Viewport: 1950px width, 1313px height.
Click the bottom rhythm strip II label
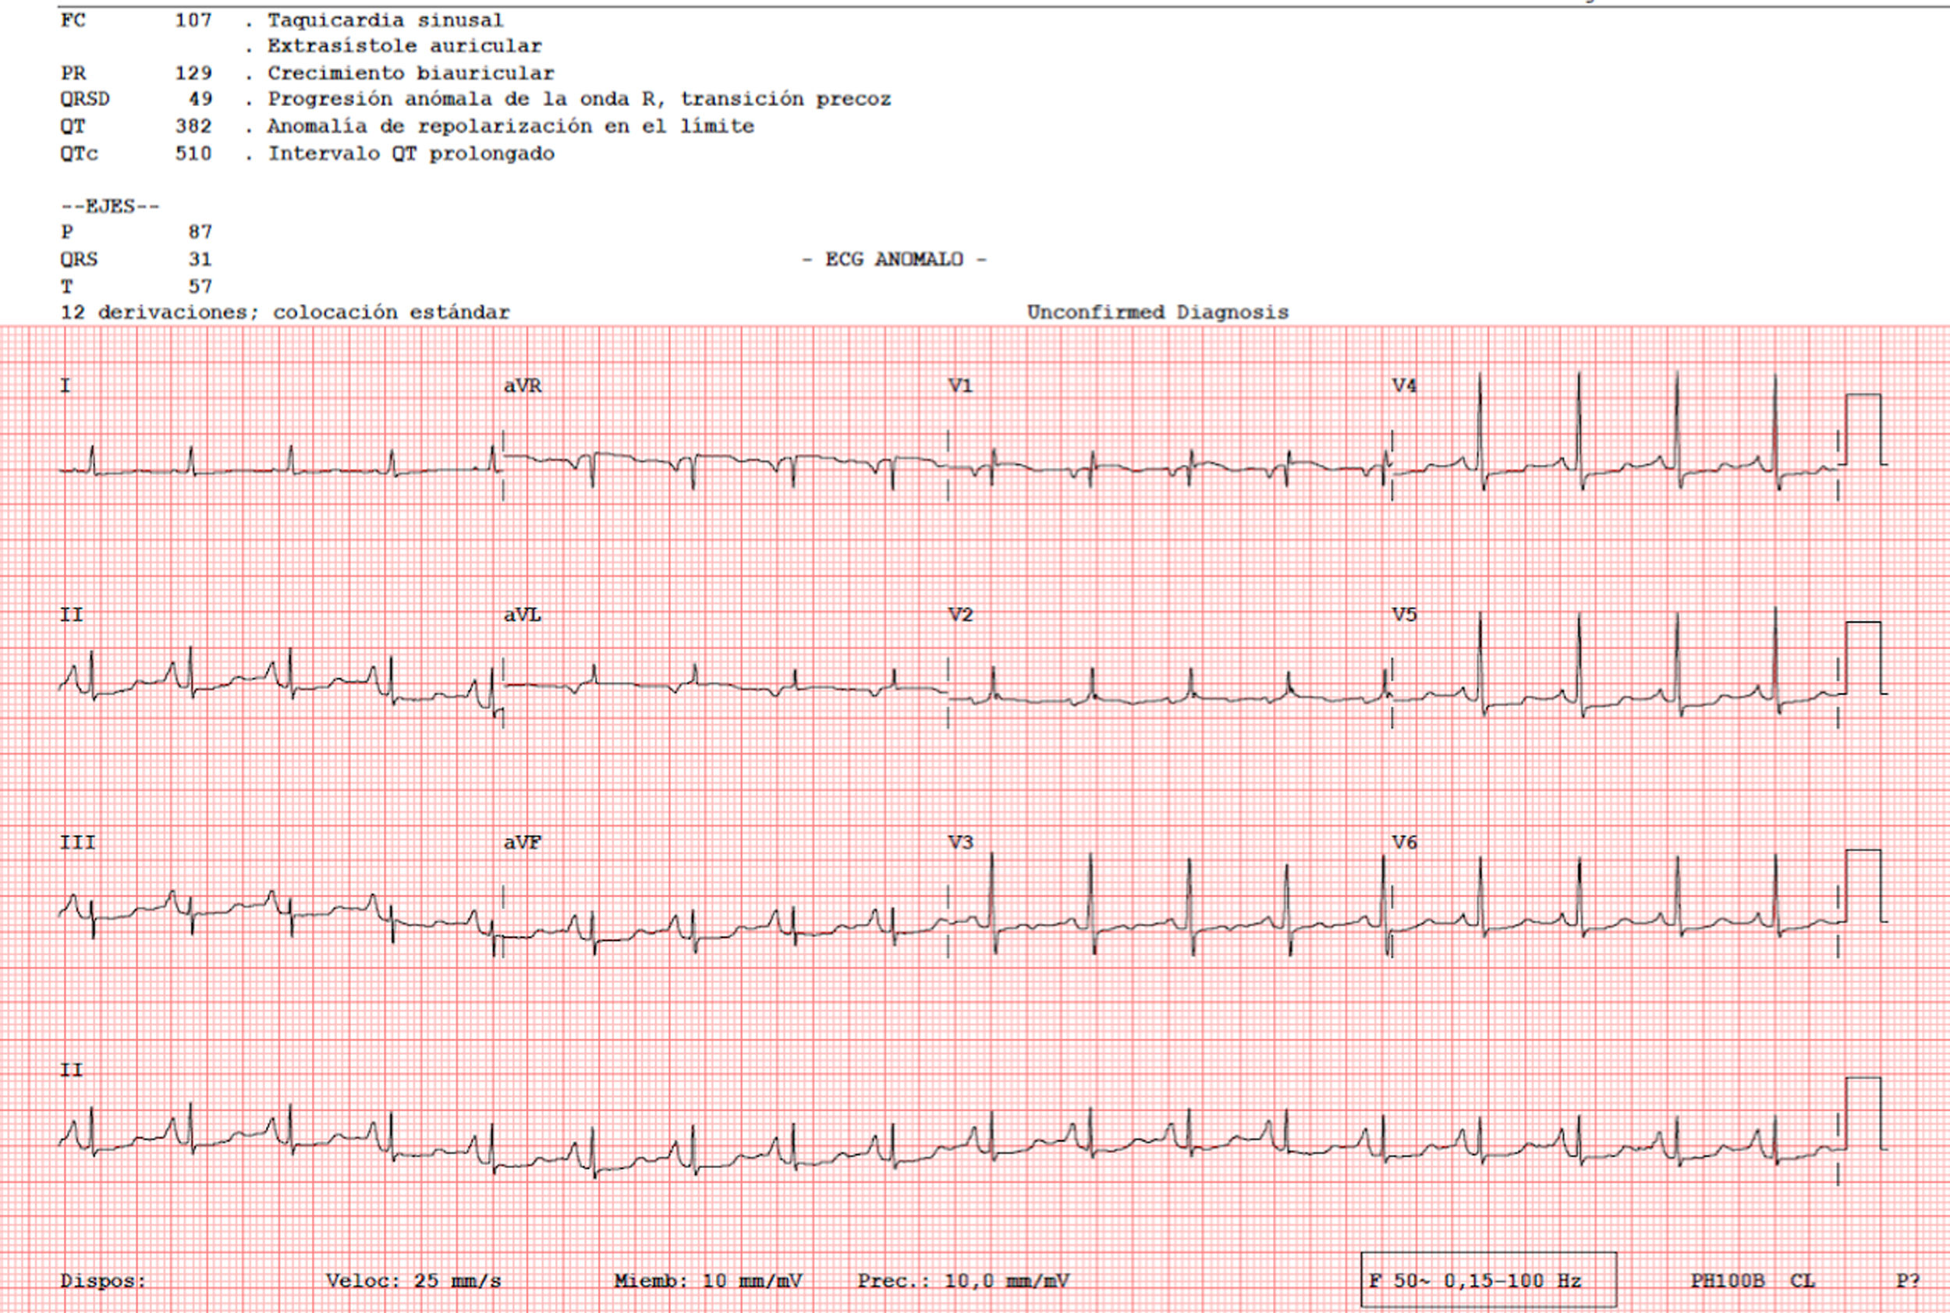tap(72, 1070)
